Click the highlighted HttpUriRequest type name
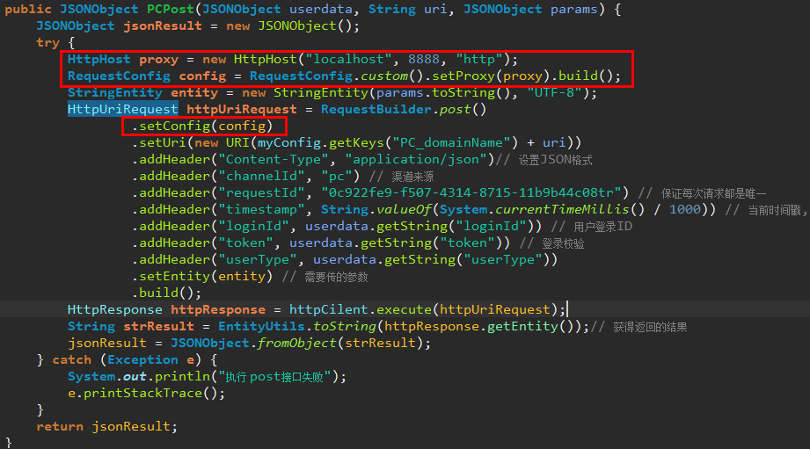The height and width of the screenshot is (449, 810). (x=123, y=110)
